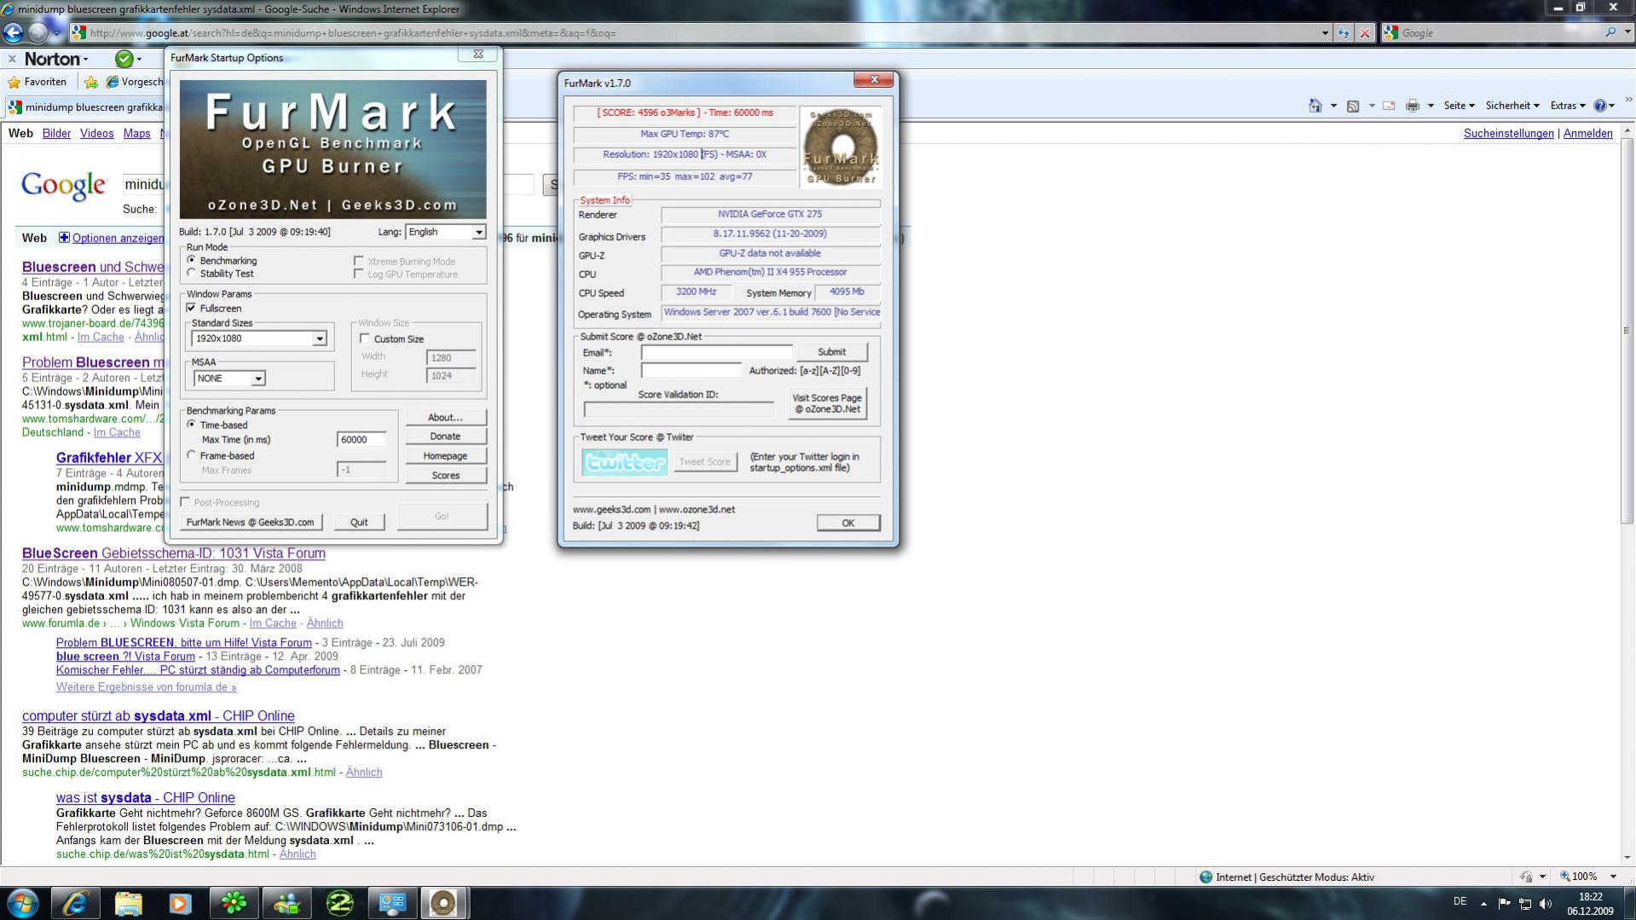Open the Windows Start orb

(23, 903)
